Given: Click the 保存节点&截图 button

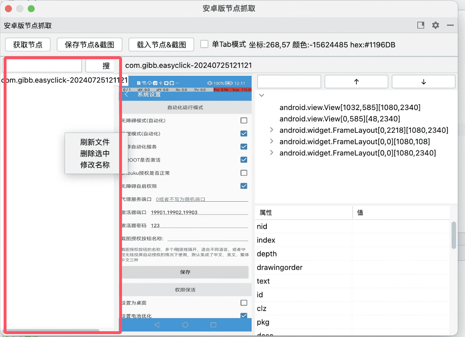Looking at the screenshot, I should click(90, 45).
